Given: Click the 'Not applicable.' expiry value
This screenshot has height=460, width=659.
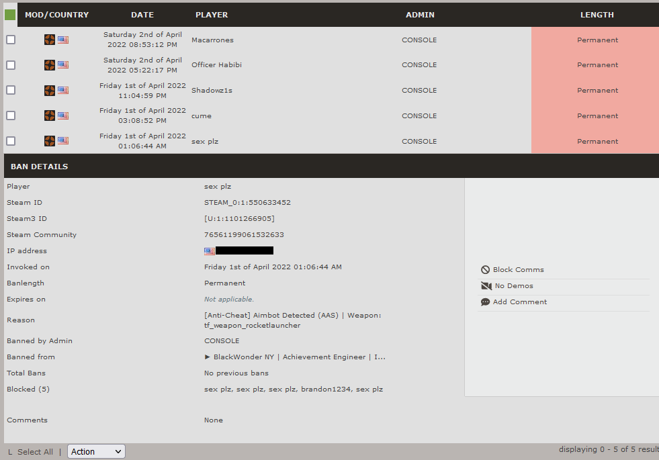Looking at the screenshot, I should (x=229, y=300).
